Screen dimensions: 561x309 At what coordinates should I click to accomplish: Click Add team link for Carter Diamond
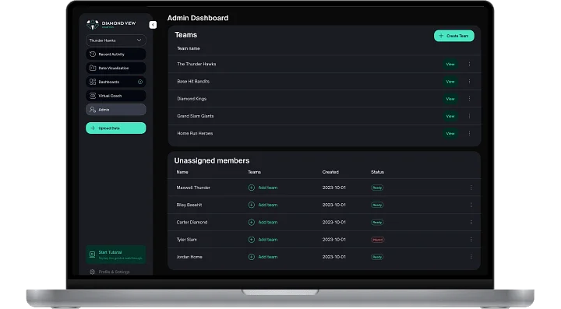(x=267, y=222)
